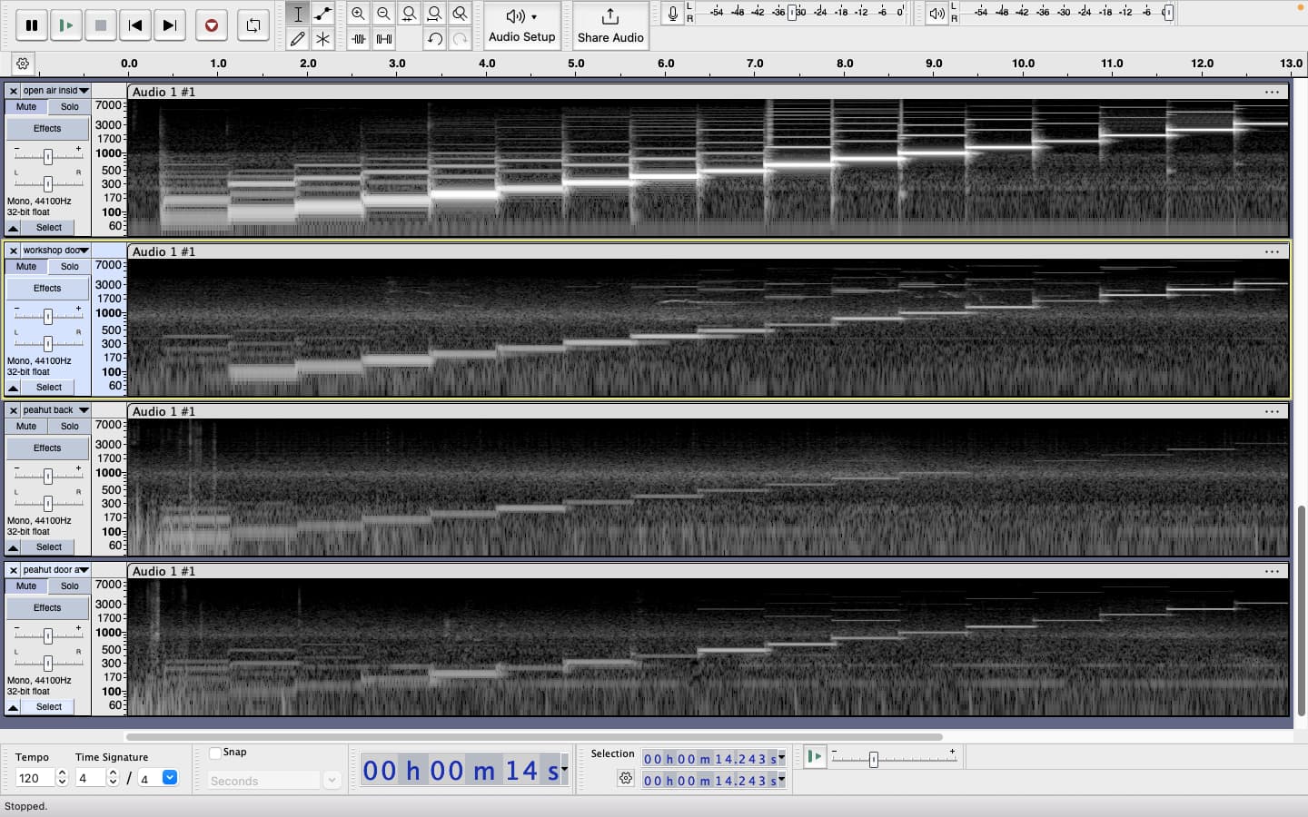The height and width of the screenshot is (817, 1308).
Task: Click the Stop button
Action: click(101, 25)
